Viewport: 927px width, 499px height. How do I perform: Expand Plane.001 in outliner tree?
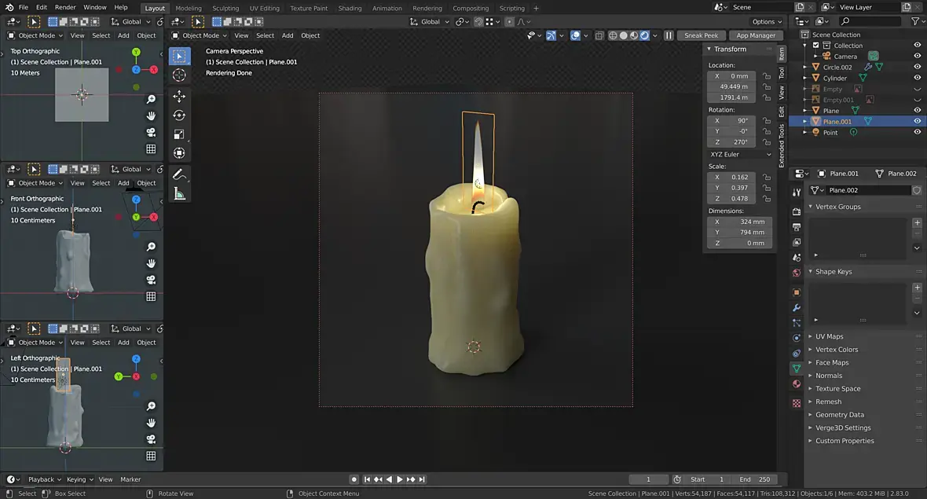click(x=804, y=121)
